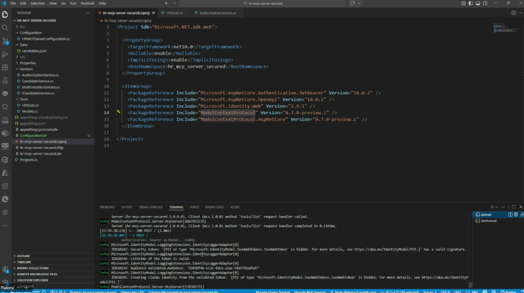Open the Source Control view
This screenshot has width=524, height=293.
[6, 41]
